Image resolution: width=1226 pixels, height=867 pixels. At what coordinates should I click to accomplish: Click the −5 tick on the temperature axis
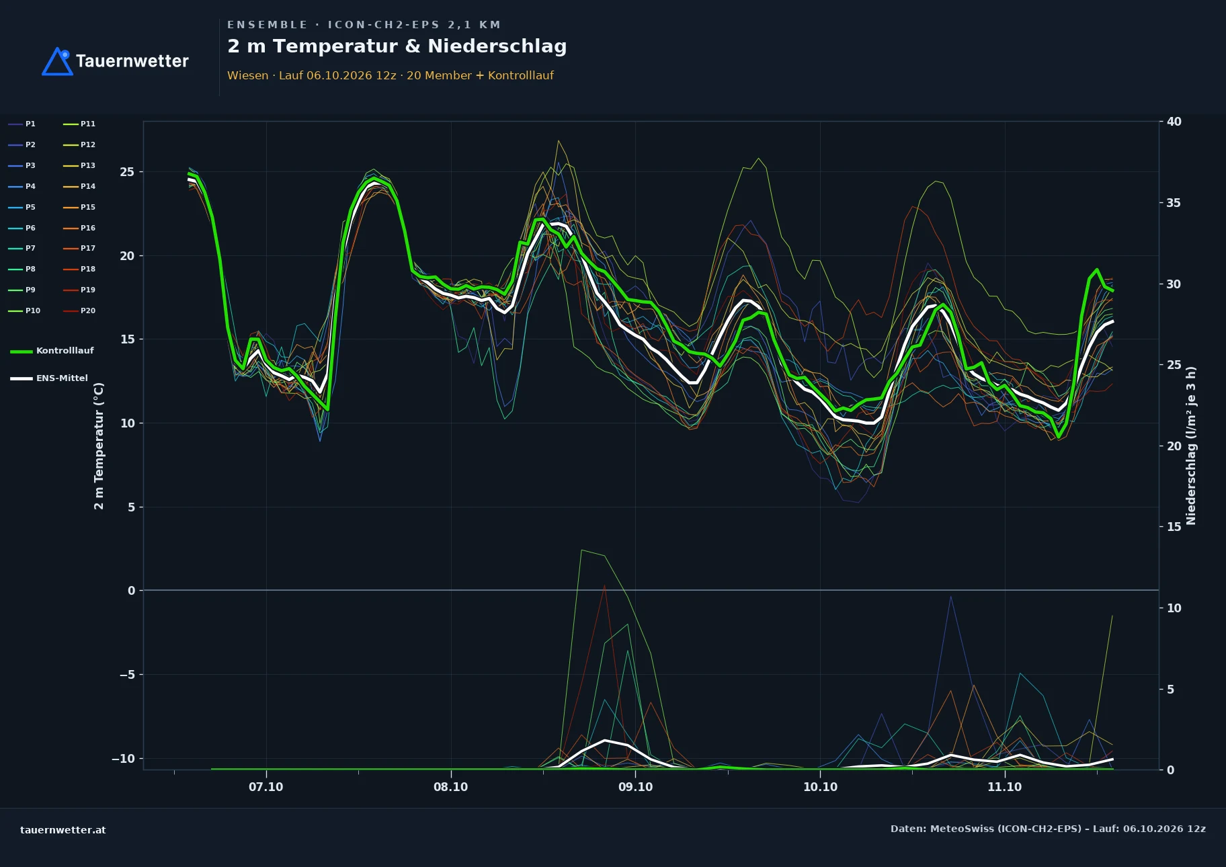pyautogui.click(x=127, y=675)
